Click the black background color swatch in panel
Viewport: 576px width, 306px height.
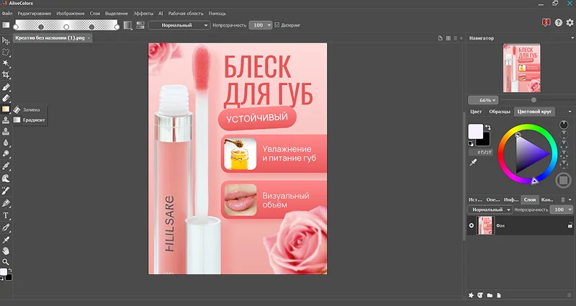click(485, 142)
